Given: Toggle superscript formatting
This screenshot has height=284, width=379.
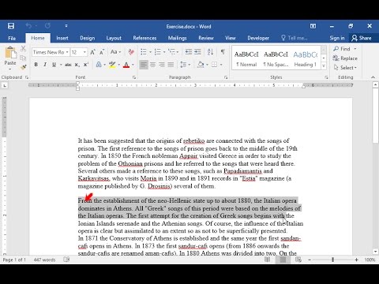Looking at the screenshot, I should (86, 65).
